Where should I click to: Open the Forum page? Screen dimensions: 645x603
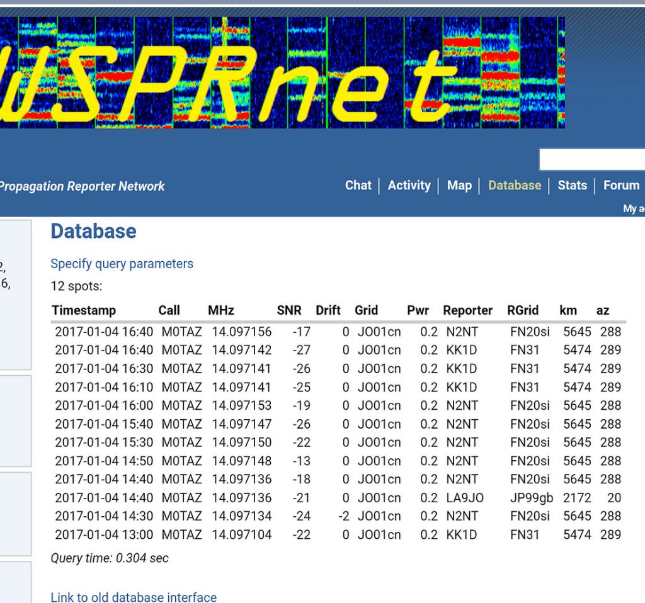click(x=620, y=185)
